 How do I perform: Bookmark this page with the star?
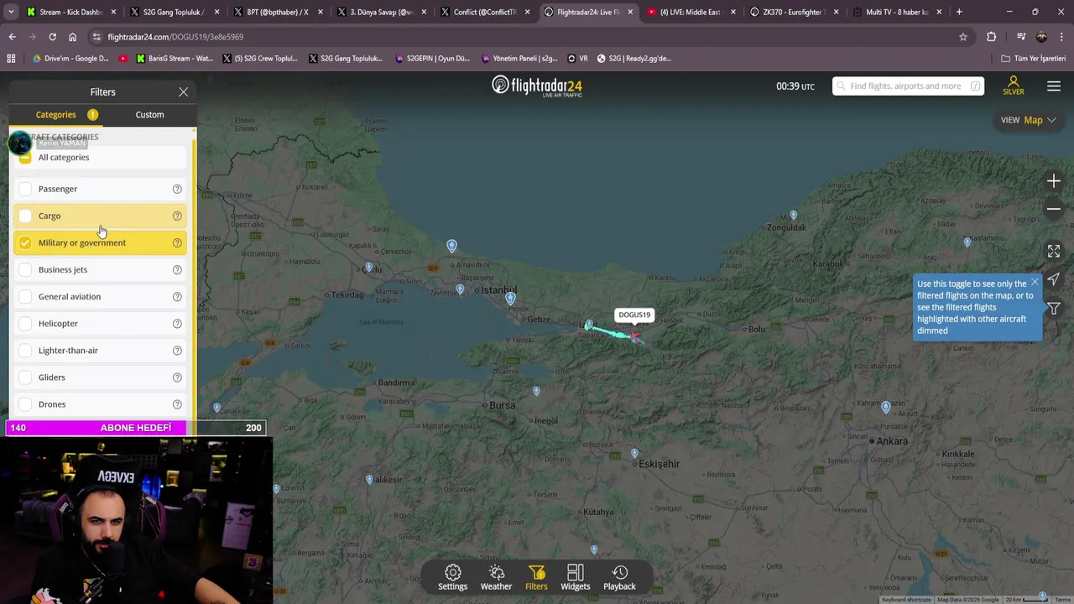[963, 37]
